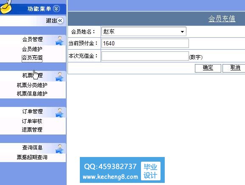Click the user icon beside 会员管理
This screenshot has height=185, width=245.
click(x=59, y=40)
